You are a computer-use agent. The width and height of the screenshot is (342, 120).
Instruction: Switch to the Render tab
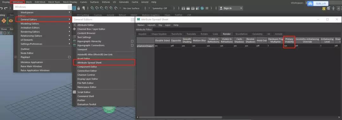click(227, 34)
